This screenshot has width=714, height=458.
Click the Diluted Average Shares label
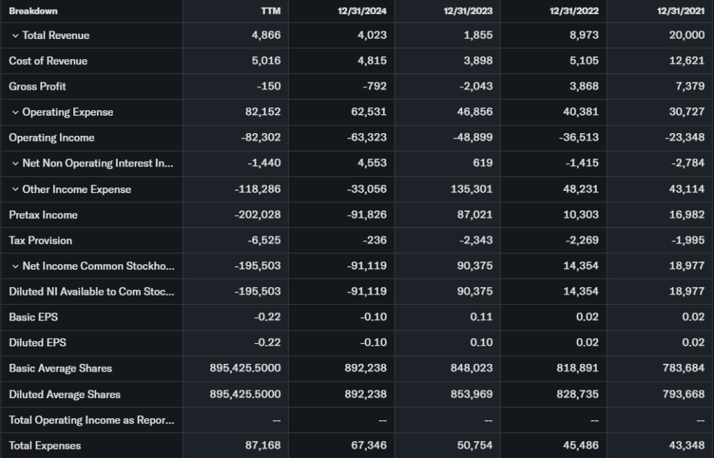(x=65, y=395)
